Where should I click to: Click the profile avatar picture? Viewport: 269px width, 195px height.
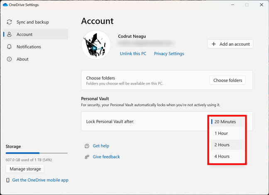[x=96, y=45]
